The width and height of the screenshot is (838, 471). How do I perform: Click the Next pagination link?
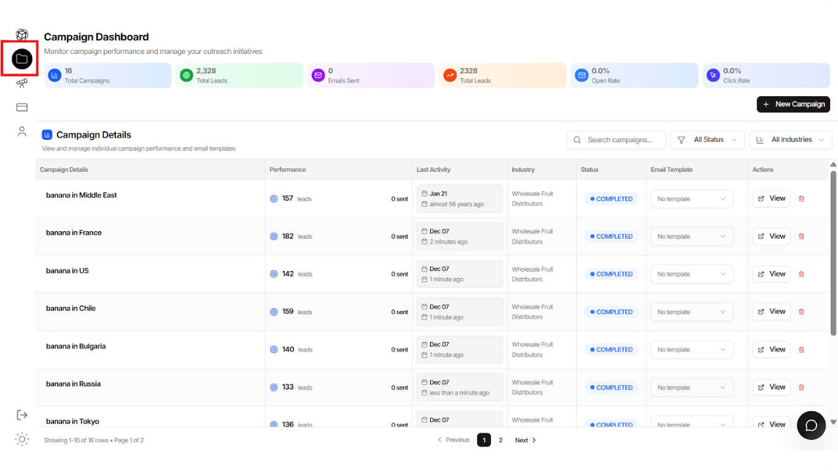coord(525,440)
